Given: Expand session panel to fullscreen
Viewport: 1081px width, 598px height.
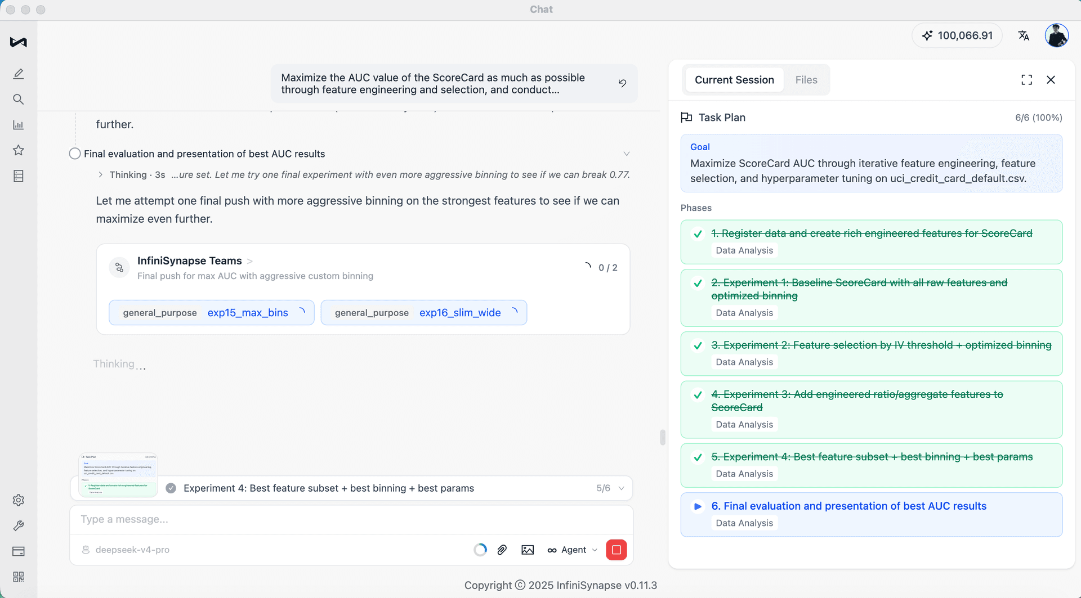Looking at the screenshot, I should (x=1027, y=80).
